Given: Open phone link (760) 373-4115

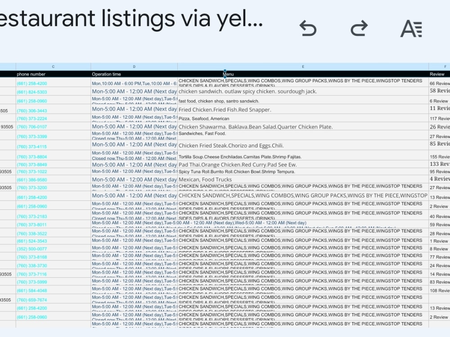Looking at the screenshot, I should tap(32, 146).
